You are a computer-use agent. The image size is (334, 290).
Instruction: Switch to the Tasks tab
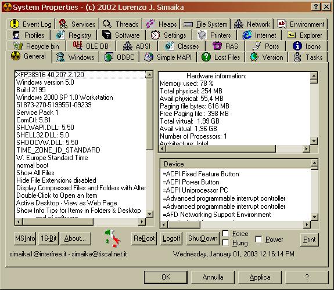[x=308, y=57]
